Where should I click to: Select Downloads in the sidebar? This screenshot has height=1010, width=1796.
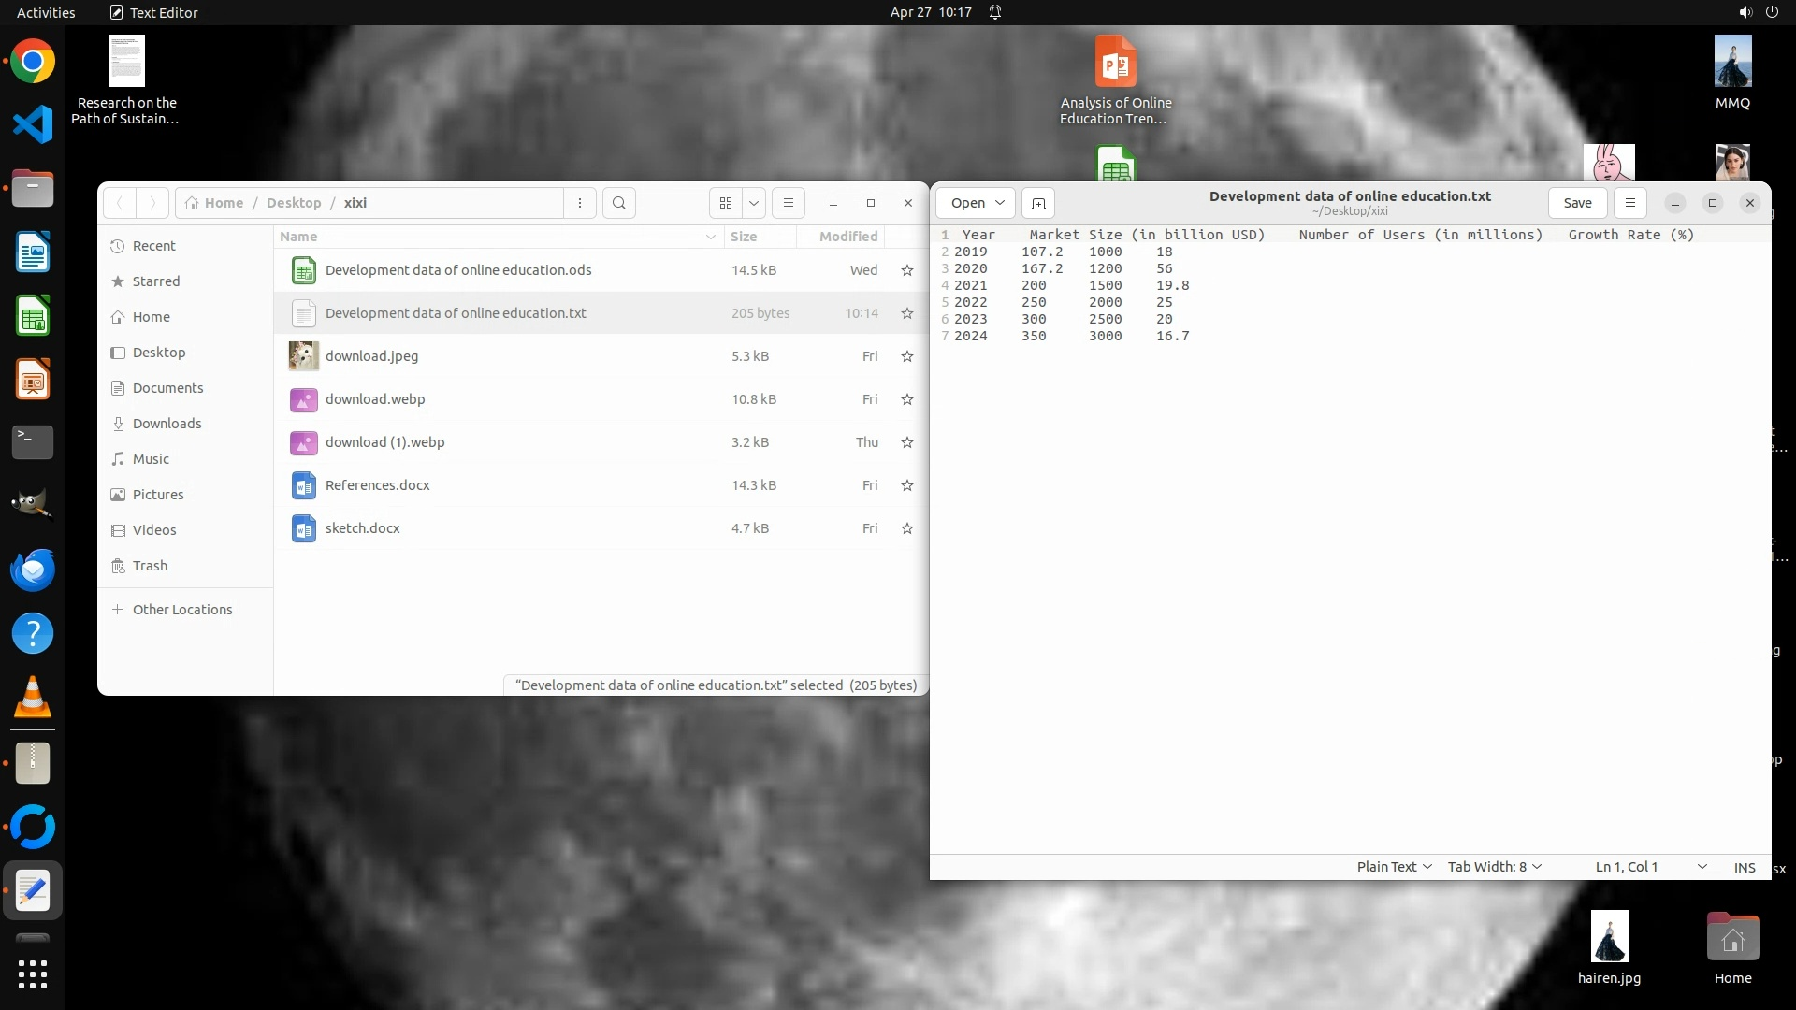click(x=167, y=424)
